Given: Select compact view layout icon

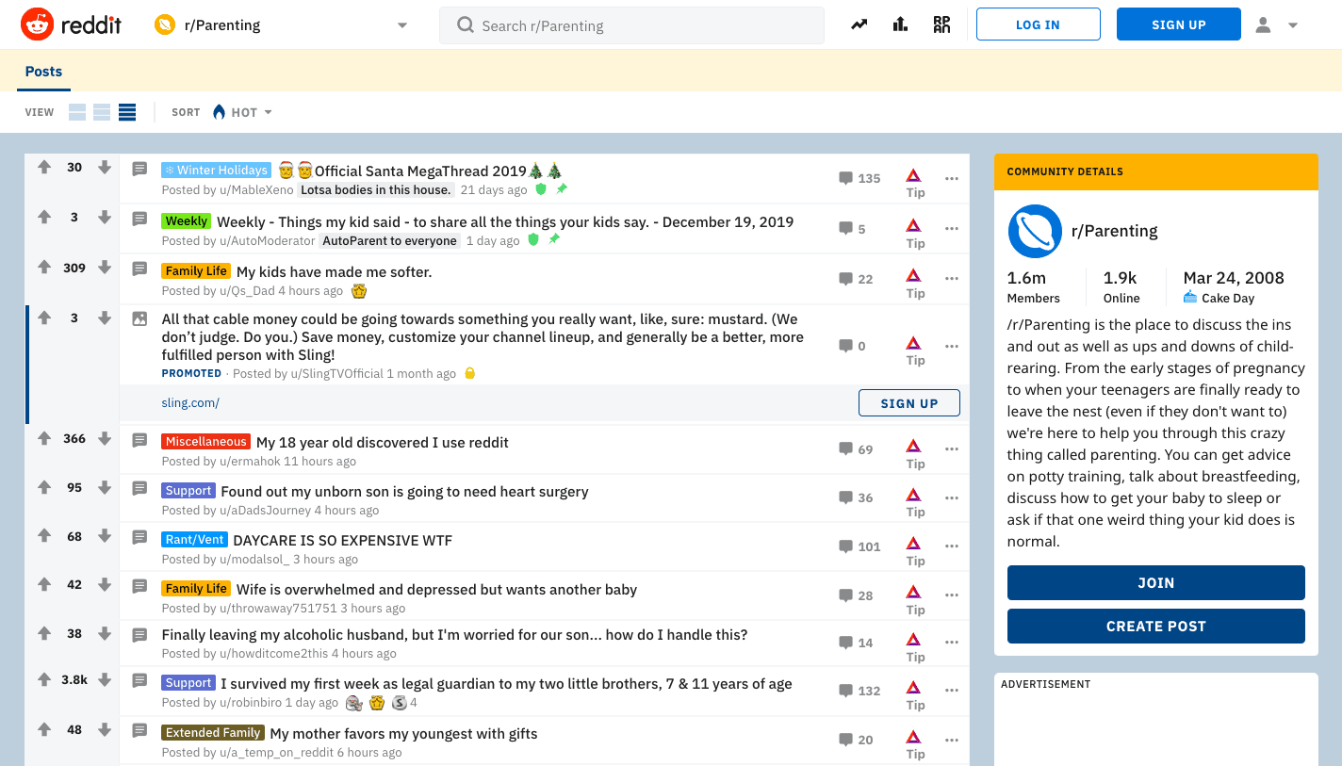Looking at the screenshot, I should [x=127, y=112].
